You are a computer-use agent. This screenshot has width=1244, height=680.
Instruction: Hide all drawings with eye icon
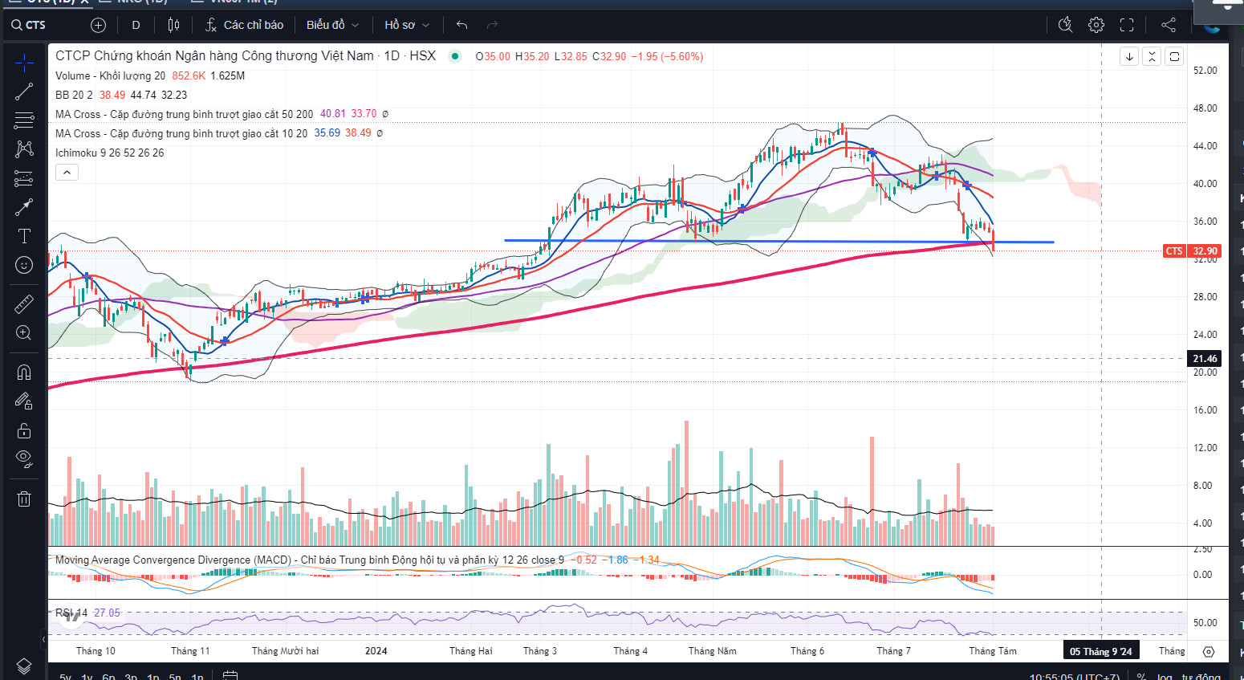(x=24, y=459)
